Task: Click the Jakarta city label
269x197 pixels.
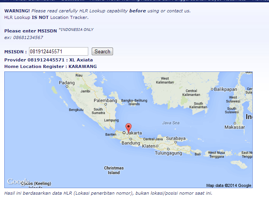Action: (x=134, y=133)
